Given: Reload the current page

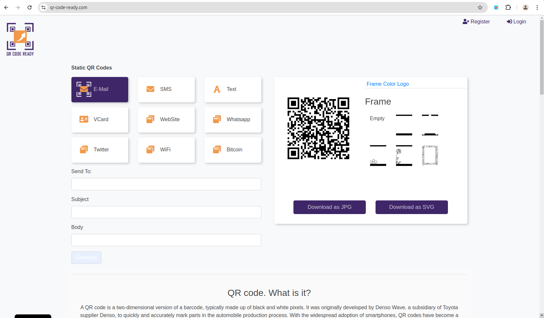Looking at the screenshot, I should coord(30,7).
